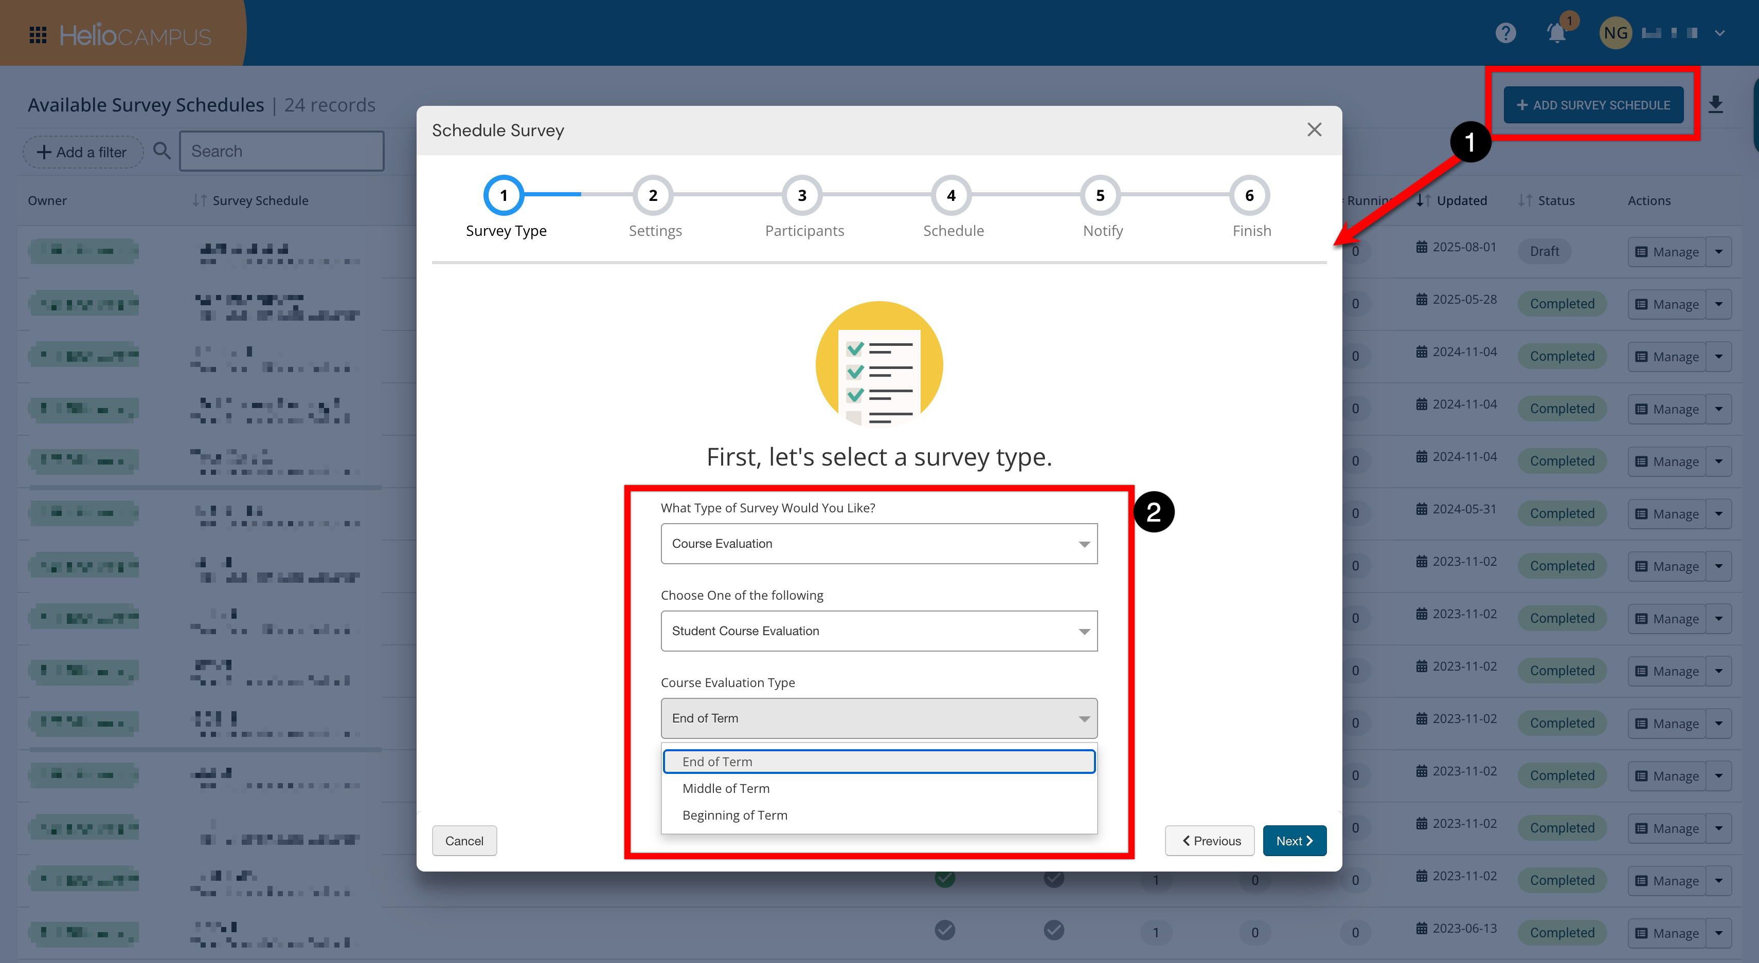Click the Cancel button
This screenshot has height=963, width=1759.
click(x=464, y=841)
